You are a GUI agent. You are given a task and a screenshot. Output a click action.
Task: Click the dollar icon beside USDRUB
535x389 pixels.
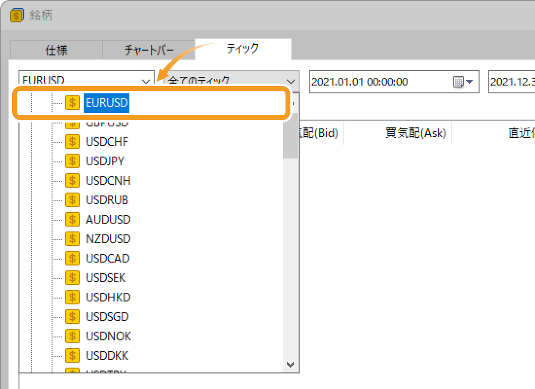pos(72,200)
